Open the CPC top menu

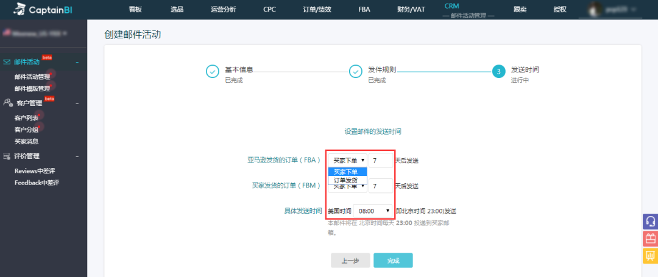pyautogui.click(x=269, y=9)
